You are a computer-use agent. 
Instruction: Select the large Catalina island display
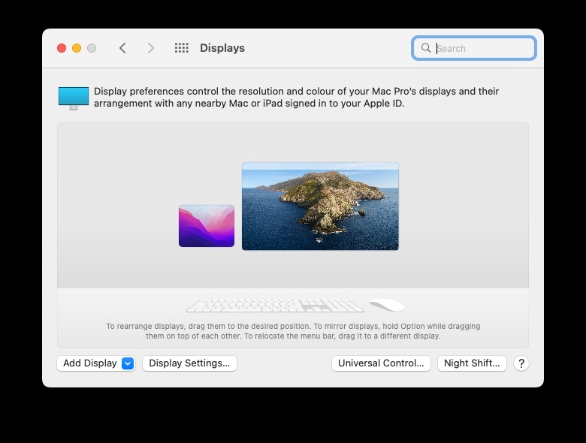(320, 206)
